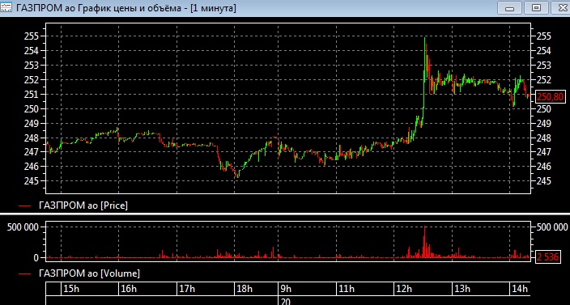Click the 255 label on left price axis
Screen dimensions: 570x305
(x=32, y=36)
